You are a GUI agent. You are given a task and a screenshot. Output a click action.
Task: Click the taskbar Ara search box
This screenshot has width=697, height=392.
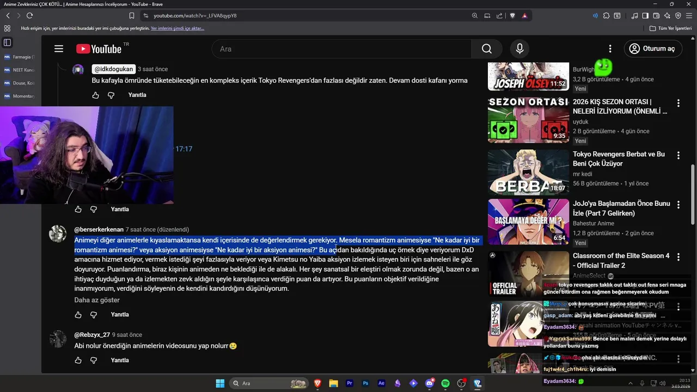coord(269,383)
